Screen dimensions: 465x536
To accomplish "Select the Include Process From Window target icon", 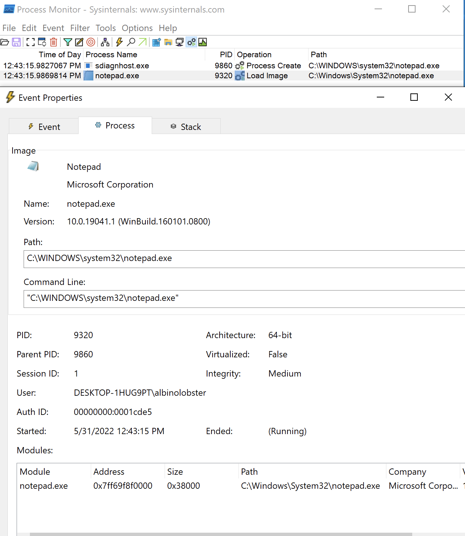I will [x=91, y=42].
